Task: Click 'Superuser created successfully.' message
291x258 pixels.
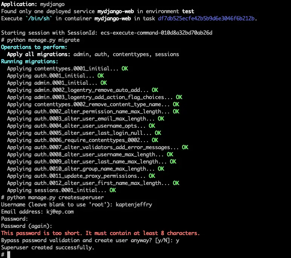Action: 48,247
